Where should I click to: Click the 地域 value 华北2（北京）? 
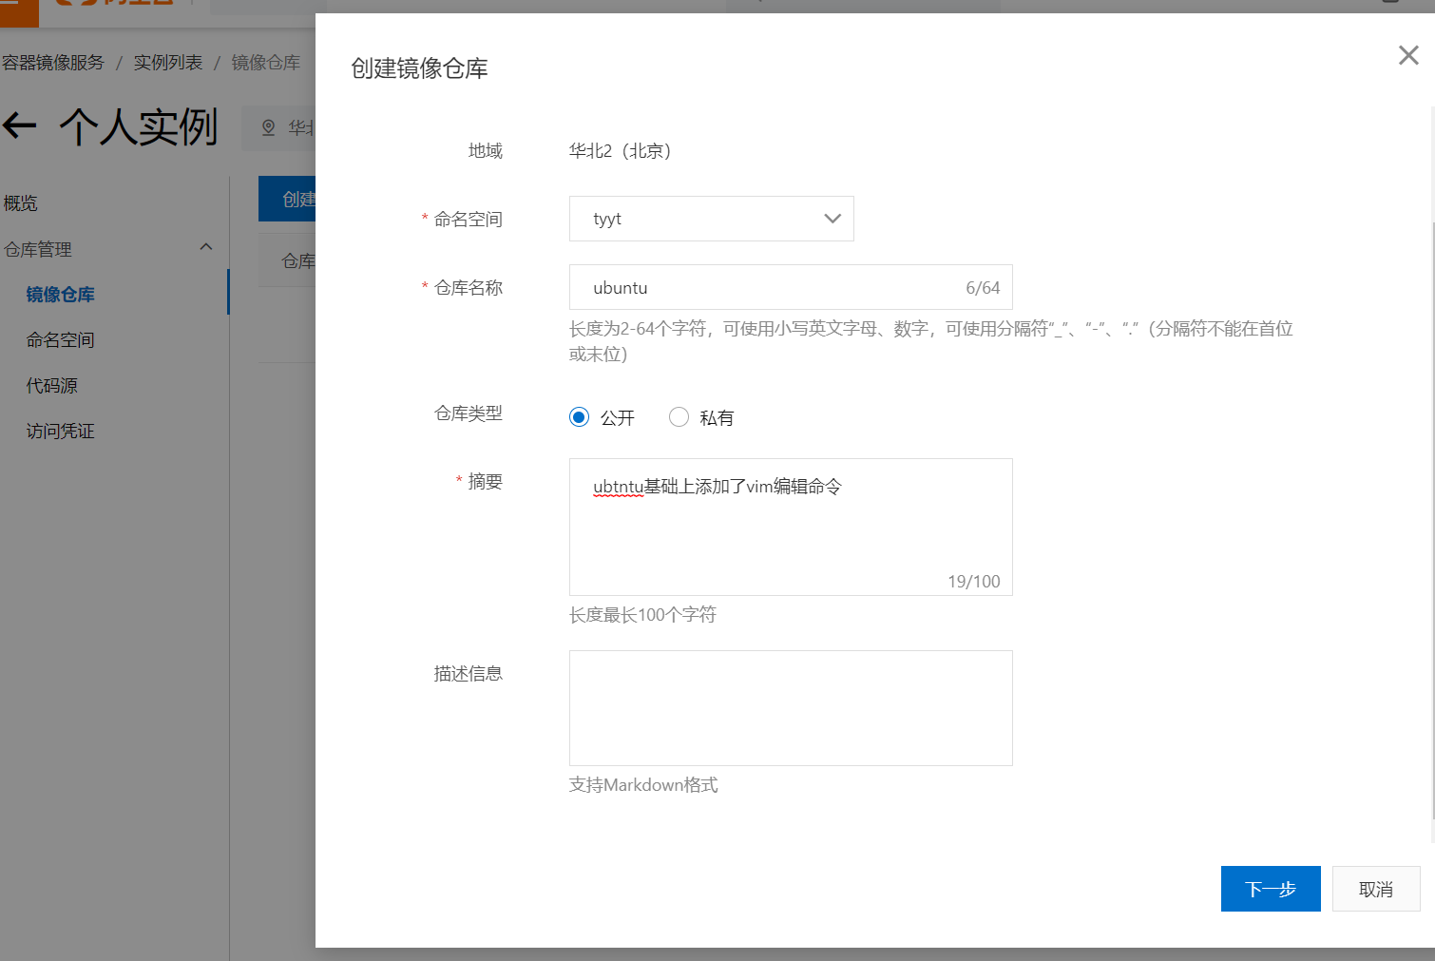click(x=621, y=151)
